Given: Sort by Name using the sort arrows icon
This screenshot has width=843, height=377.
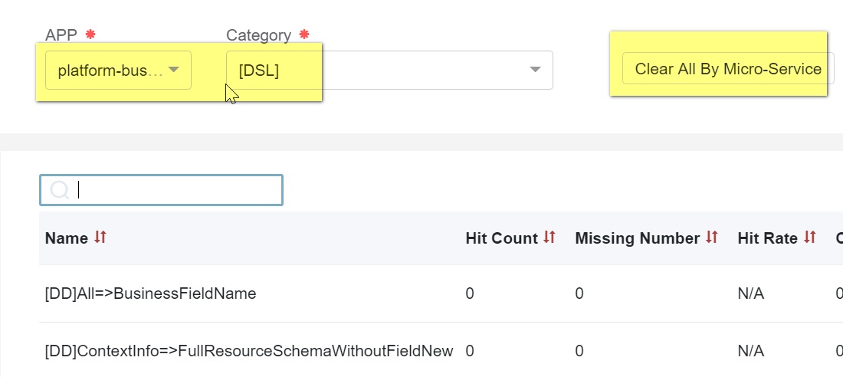Looking at the screenshot, I should pos(100,238).
